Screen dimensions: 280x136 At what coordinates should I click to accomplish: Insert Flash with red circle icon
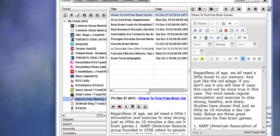(226, 30)
